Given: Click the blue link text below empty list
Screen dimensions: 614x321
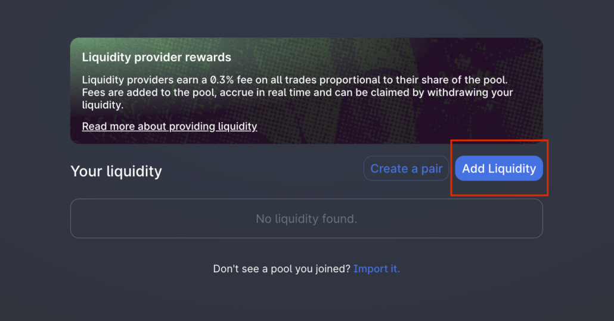Looking at the screenshot, I should (376, 269).
